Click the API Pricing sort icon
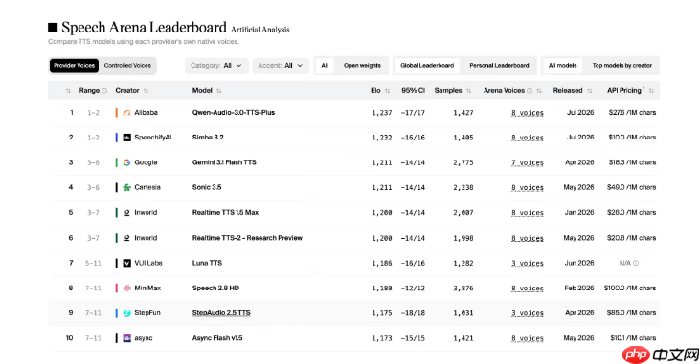700x364 pixels. pos(651,91)
